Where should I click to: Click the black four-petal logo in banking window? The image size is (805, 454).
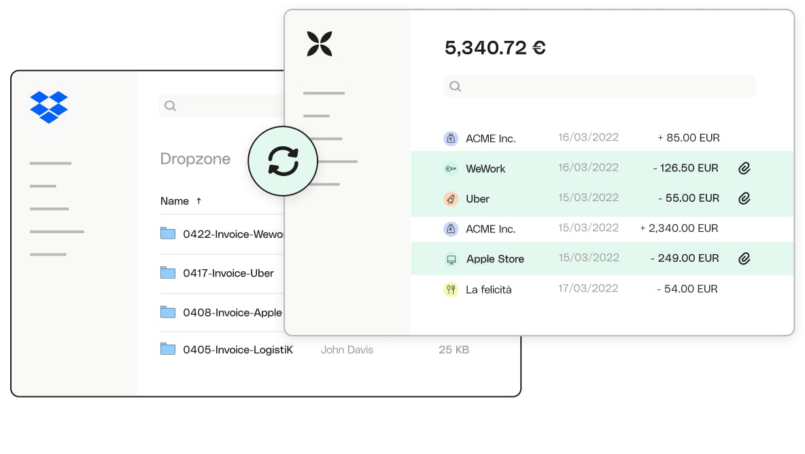pyautogui.click(x=320, y=43)
